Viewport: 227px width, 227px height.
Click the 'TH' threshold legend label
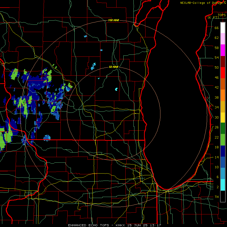217,197
